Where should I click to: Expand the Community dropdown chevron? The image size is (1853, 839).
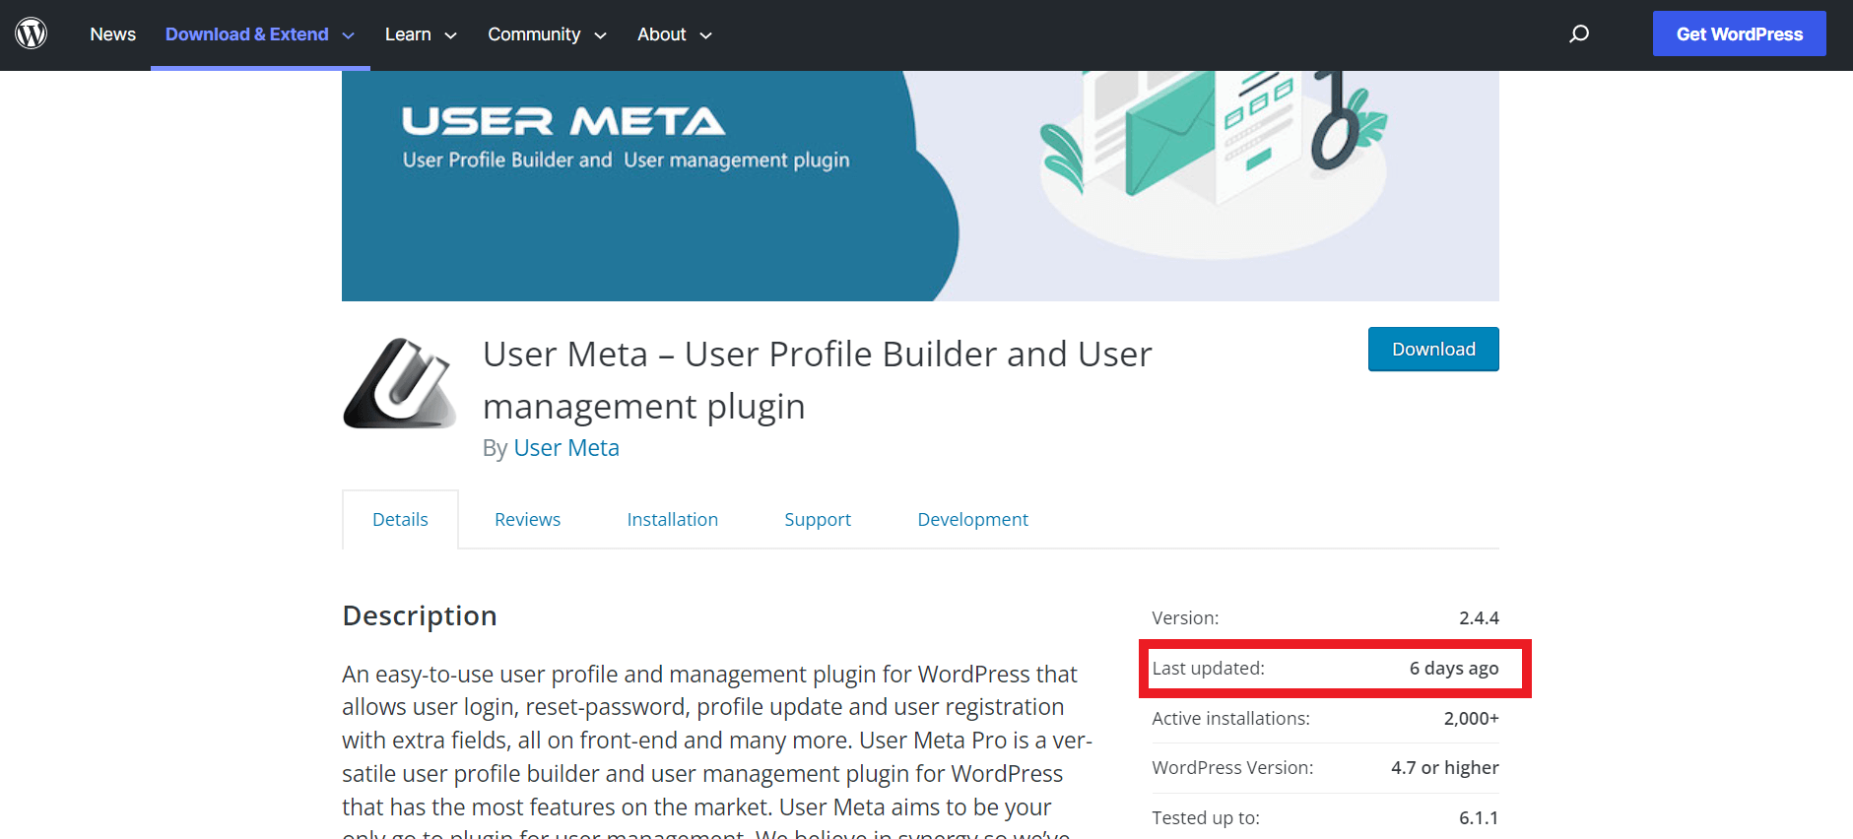[x=600, y=35]
